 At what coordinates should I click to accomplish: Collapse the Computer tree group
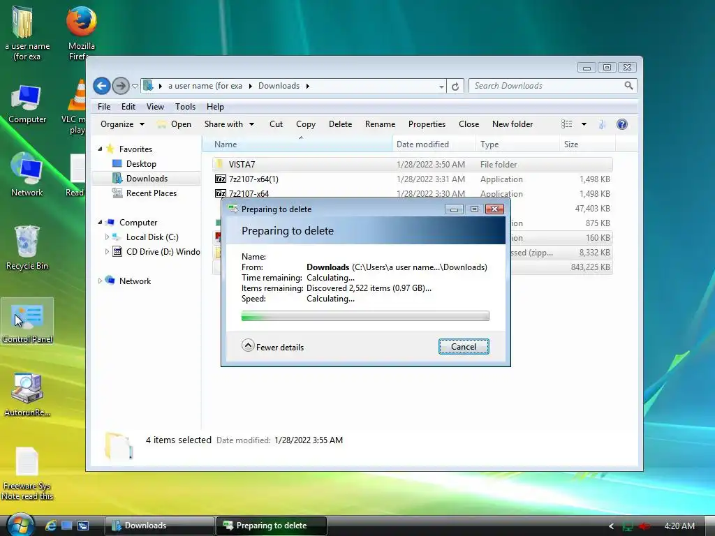100,223
